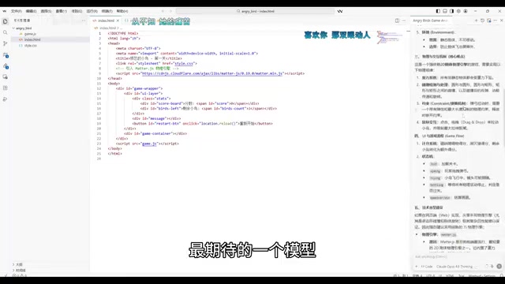Click the chat panel icon with blue badge
Image resolution: width=505 pixels, height=284 pixels.
(489, 21)
